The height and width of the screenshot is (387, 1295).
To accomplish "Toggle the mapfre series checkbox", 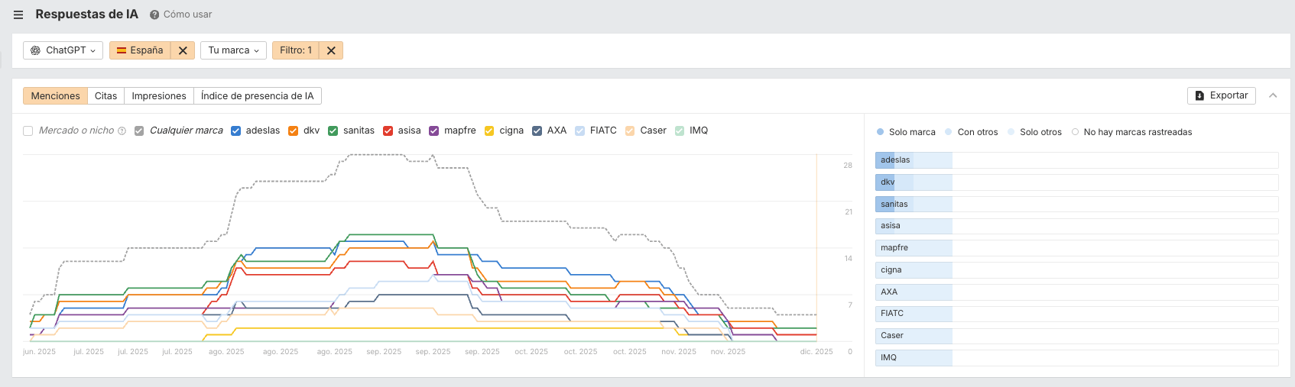I will pyautogui.click(x=434, y=131).
